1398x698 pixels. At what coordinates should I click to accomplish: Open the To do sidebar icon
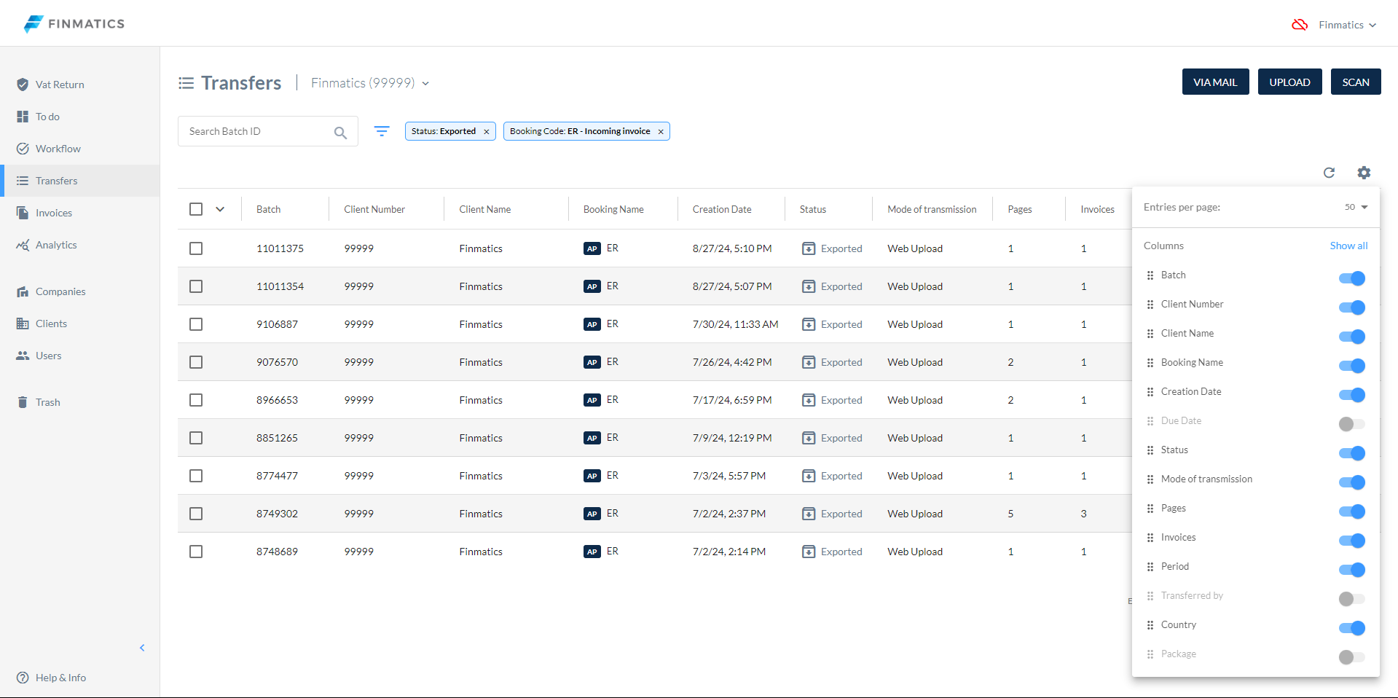(23, 117)
